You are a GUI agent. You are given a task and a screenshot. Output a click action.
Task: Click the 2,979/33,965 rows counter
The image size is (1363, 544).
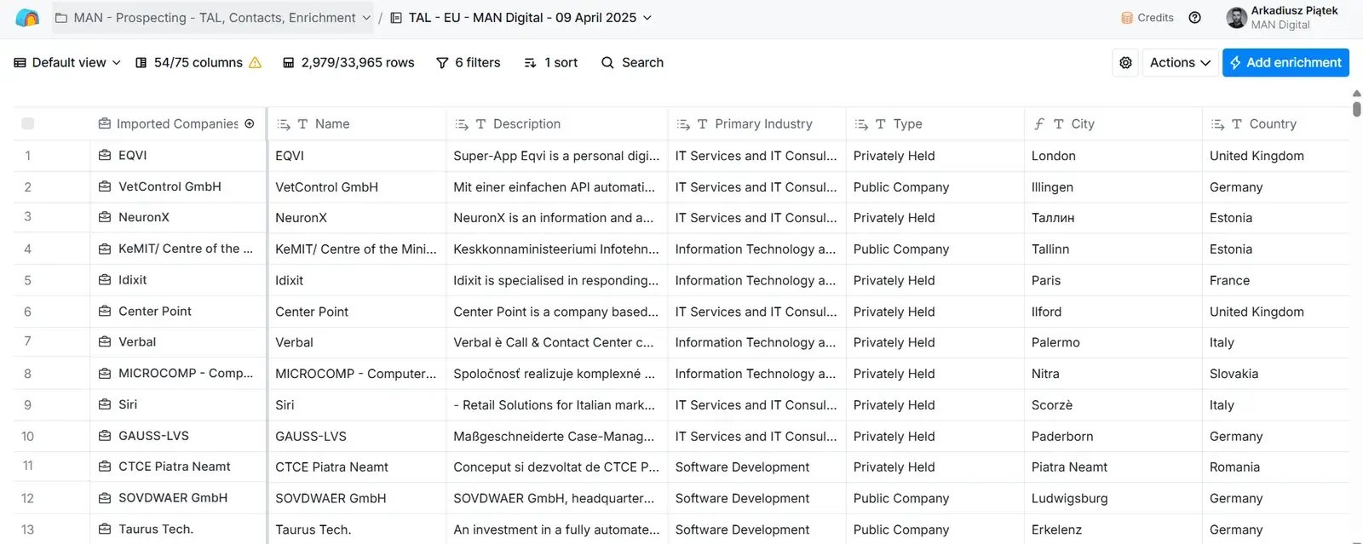[x=348, y=62]
